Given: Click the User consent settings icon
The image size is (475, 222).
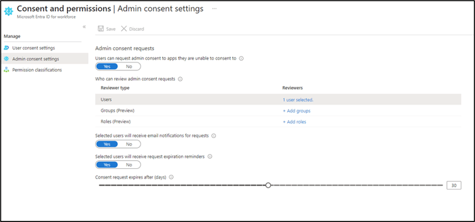Looking at the screenshot, I should coord(6,48).
